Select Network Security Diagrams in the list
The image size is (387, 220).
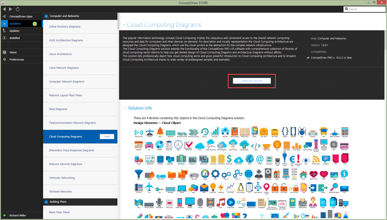point(80,164)
